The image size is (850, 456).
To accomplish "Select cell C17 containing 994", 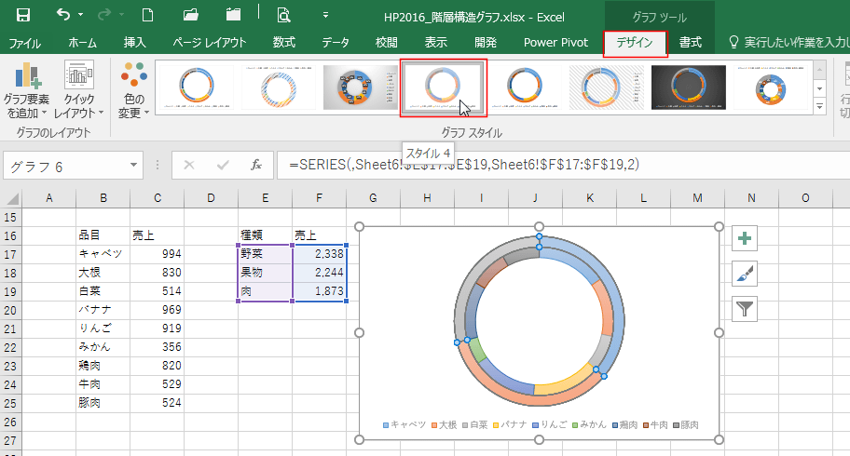I will [157, 253].
